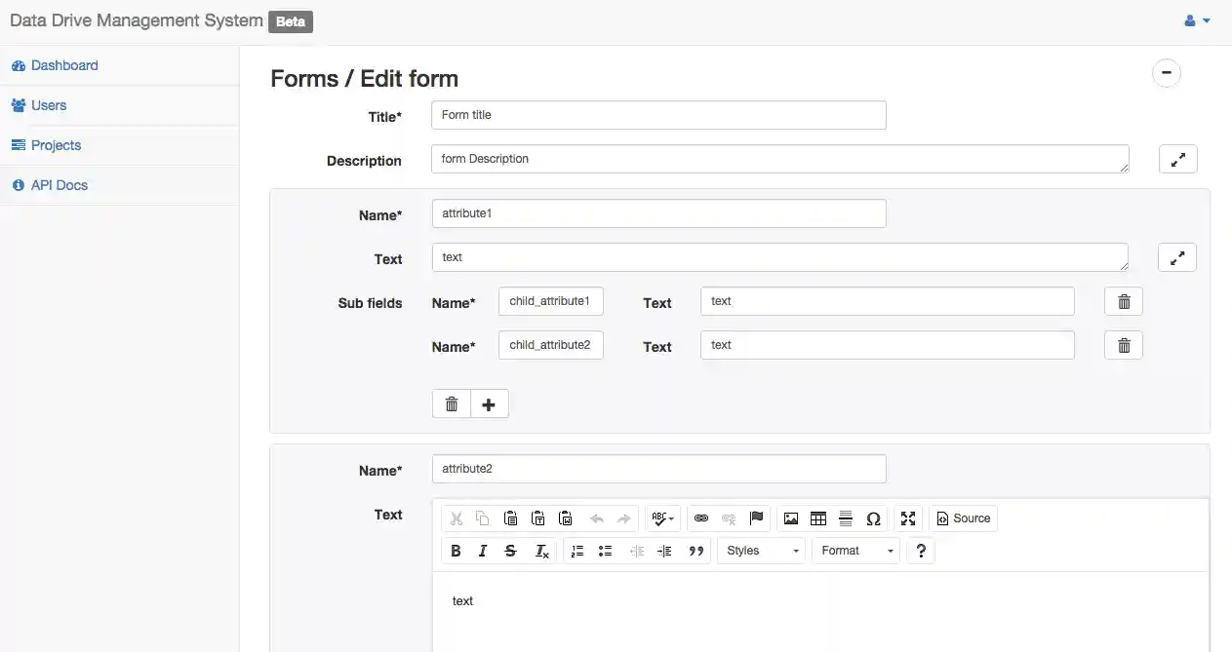Insert a table using the editor toolbar

click(817, 518)
